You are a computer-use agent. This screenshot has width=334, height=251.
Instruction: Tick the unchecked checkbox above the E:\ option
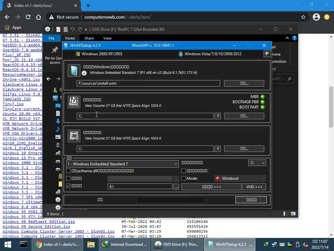tap(68, 178)
